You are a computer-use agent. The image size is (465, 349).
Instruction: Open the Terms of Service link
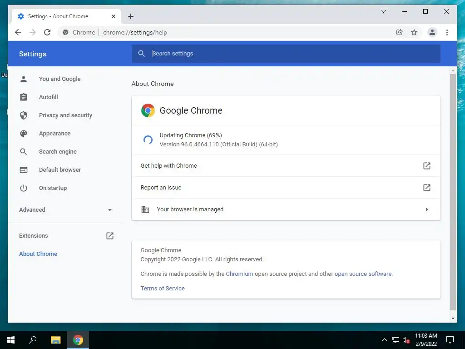pos(163,289)
